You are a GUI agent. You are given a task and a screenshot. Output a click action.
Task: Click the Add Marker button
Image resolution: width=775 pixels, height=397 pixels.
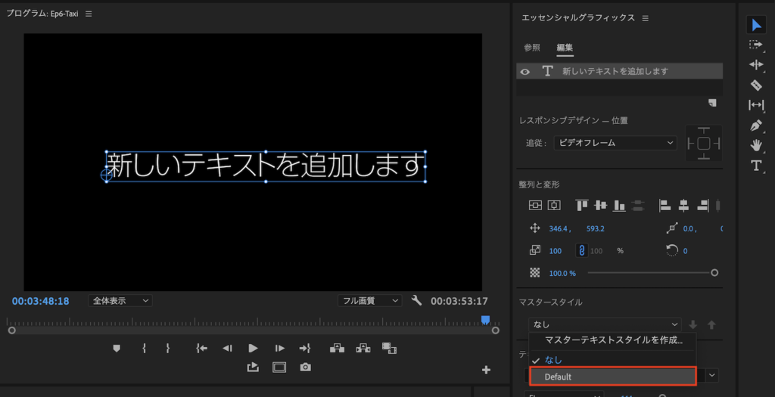point(117,349)
